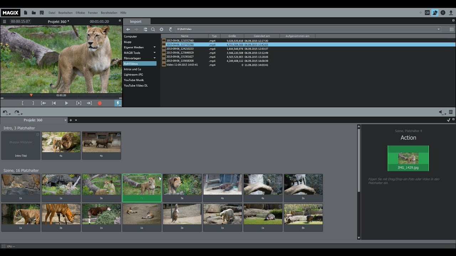Click the save project icon
Image resolution: width=456 pixels, height=256 pixels.
[x=42, y=13]
